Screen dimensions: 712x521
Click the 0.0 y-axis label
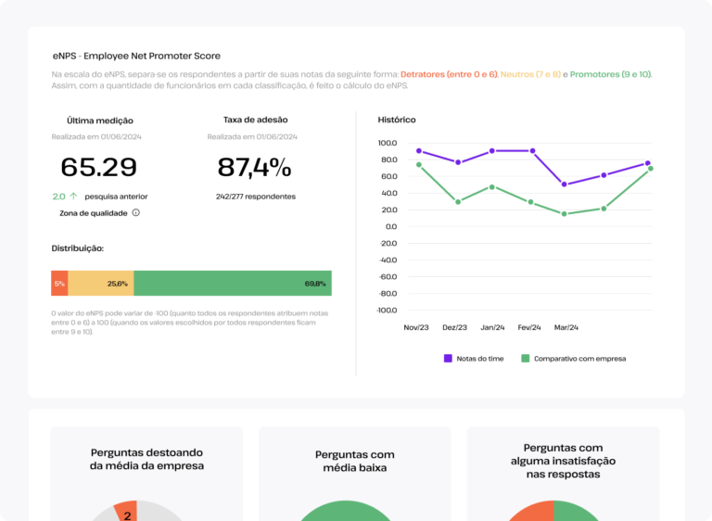(x=391, y=226)
